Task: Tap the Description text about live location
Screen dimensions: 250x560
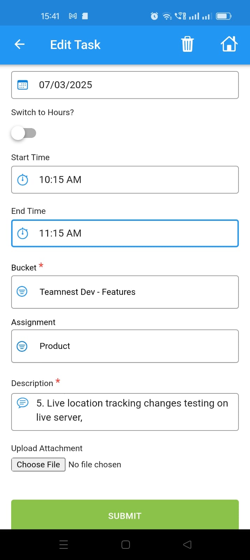Action: point(132,410)
